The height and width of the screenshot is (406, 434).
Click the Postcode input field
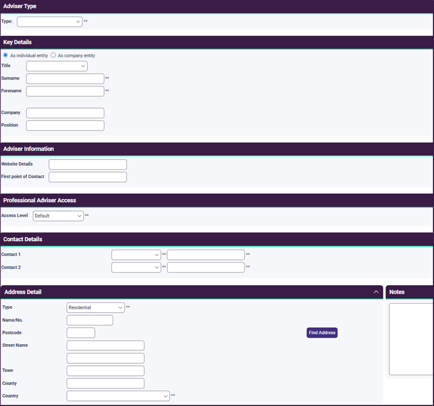tap(81, 333)
